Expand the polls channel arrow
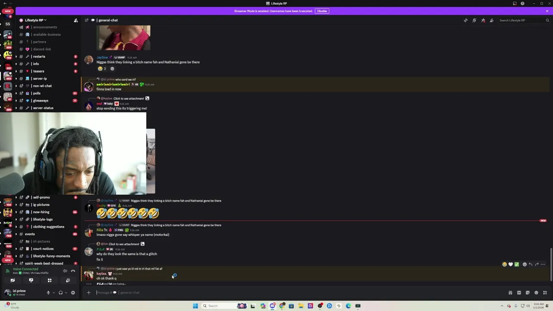Viewport: 553px width, 311px height. (x=16, y=93)
